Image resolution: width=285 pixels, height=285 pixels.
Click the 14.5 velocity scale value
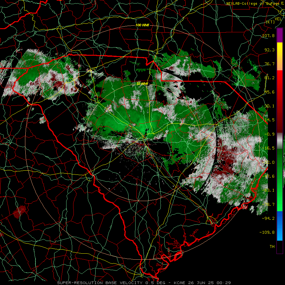click(x=269, y=120)
